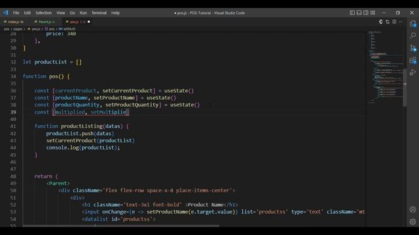Click 'setProductQuantity' on line 38

[x=132, y=105]
